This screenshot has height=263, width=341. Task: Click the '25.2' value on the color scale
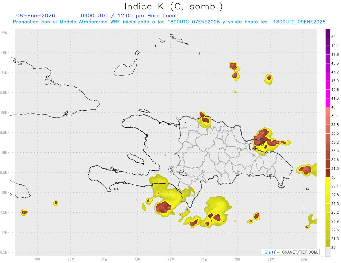click(335, 212)
